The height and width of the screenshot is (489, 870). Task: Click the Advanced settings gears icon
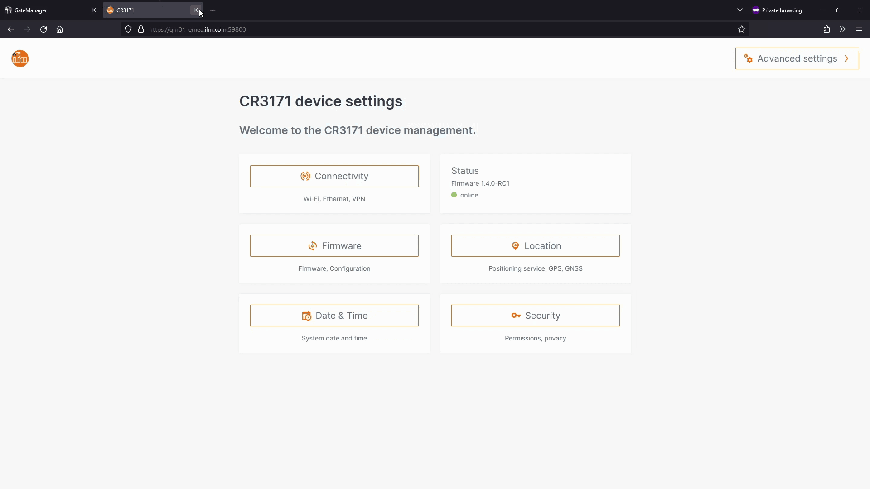tap(748, 58)
